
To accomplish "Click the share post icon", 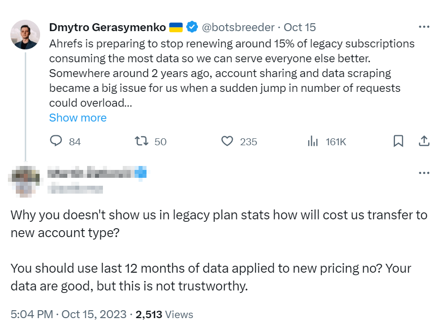I will (x=424, y=141).
